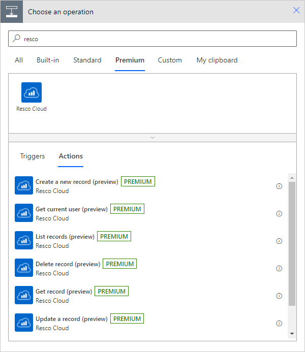Screen dimensions: 305x352
Task: Show info for Delete record action
Action: (x=279, y=269)
